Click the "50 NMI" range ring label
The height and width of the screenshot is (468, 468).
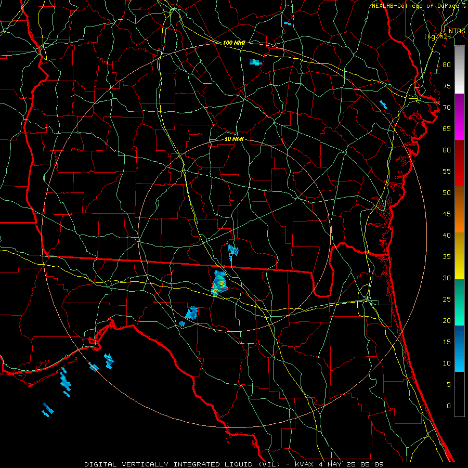234,139
